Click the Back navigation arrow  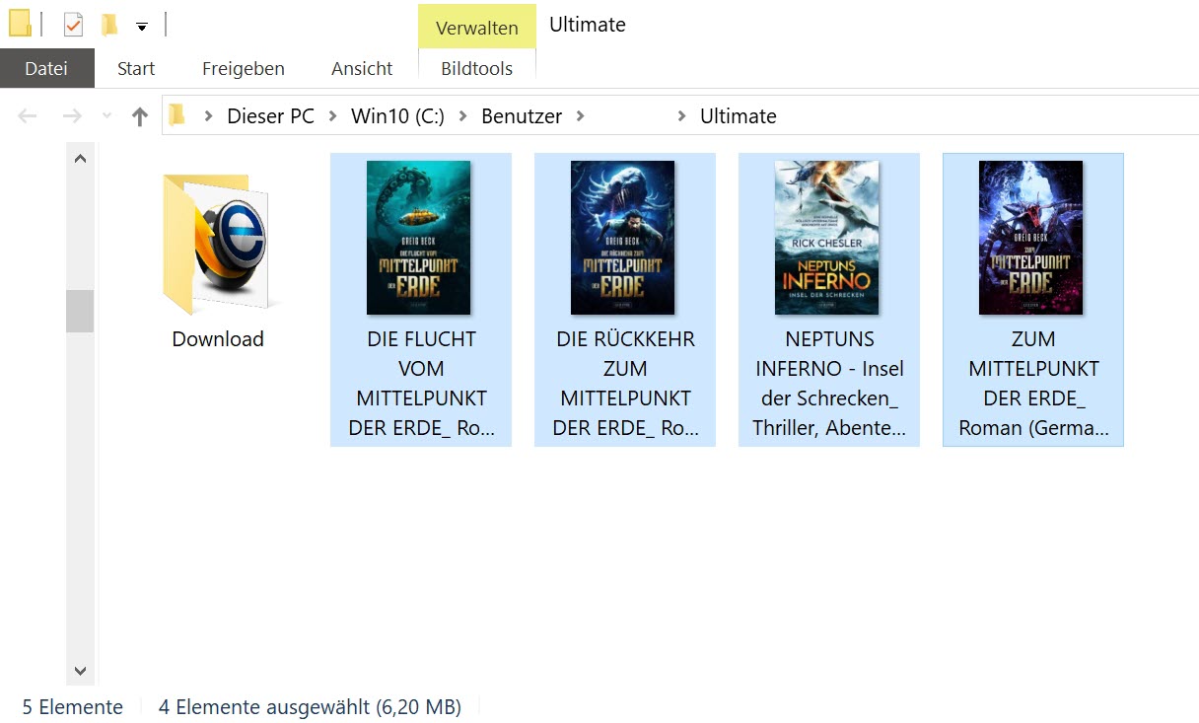click(28, 116)
